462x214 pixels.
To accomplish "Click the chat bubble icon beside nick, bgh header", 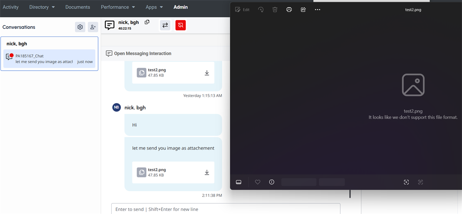I will coord(110,25).
